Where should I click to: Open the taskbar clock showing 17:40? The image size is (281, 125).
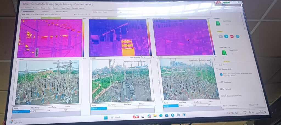260,112
